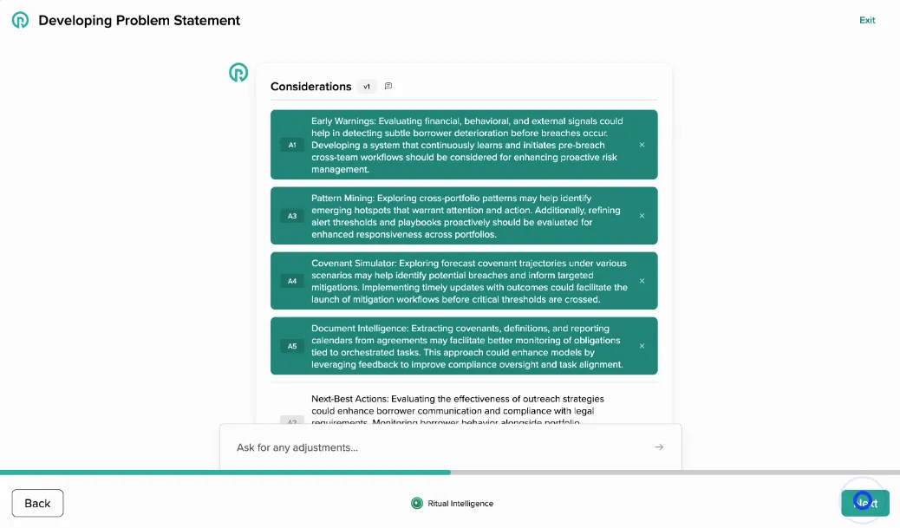Open the comment icon next to the v1 badge
Screen dimensions: 900x528
pyautogui.click(x=388, y=86)
